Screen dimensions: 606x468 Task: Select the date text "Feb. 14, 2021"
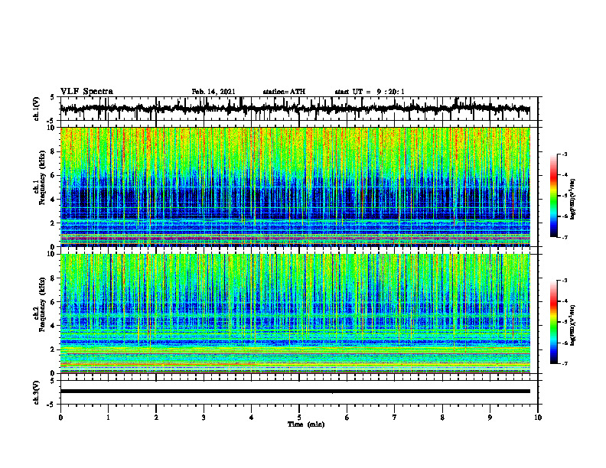click(x=213, y=92)
